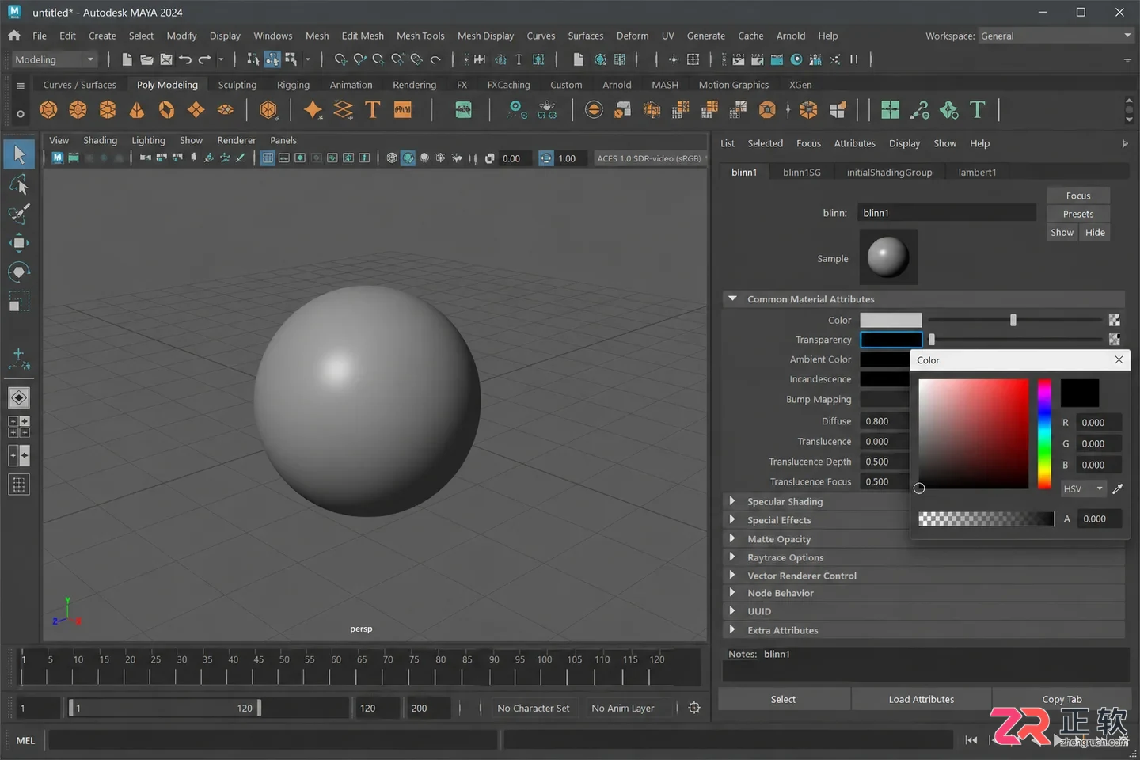
Task: Click the Diffuse value field
Action: click(884, 421)
